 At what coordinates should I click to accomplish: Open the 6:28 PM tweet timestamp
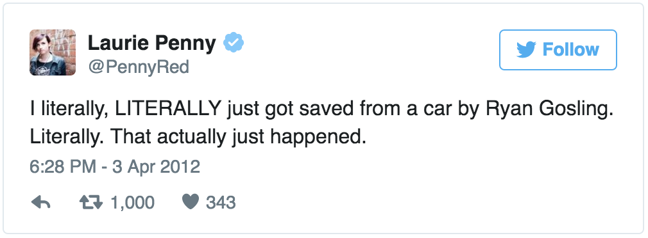tap(63, 167)
